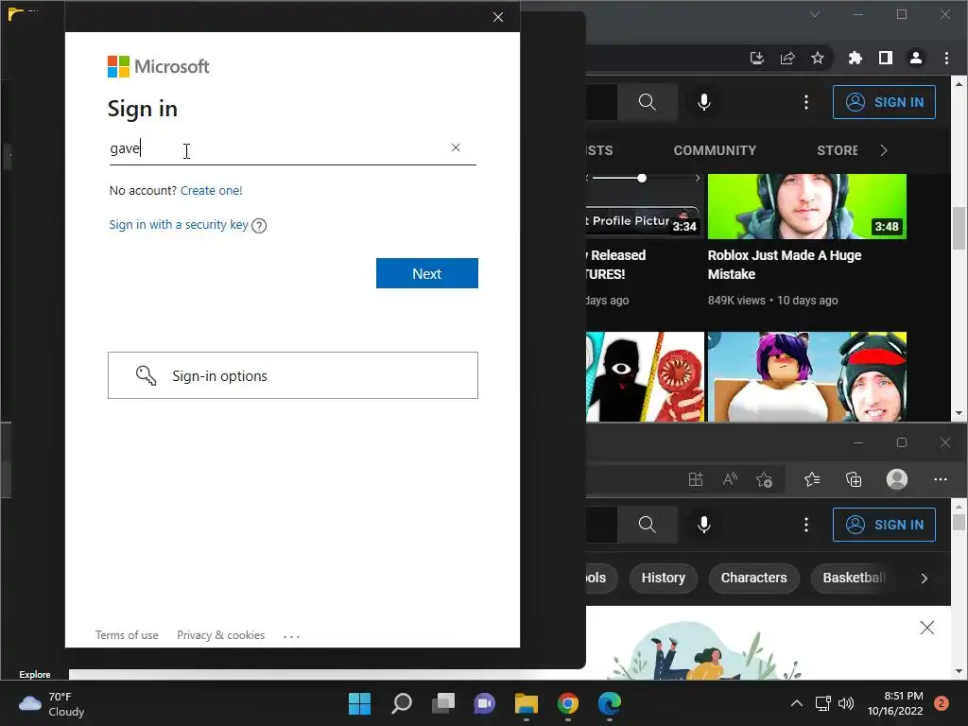Dismiss the illustration banner in Edge

point(926,628)
